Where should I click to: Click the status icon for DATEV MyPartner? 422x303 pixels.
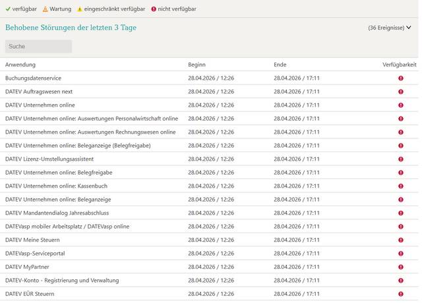point(400,267)
